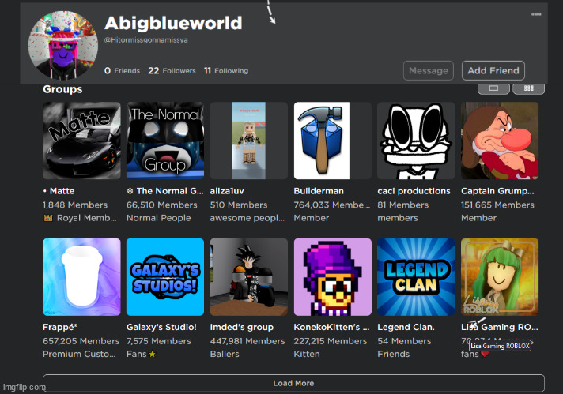Open Imded's group thumbnail
This screenshot has width=563, height=394.
click(x=249, y=277)
